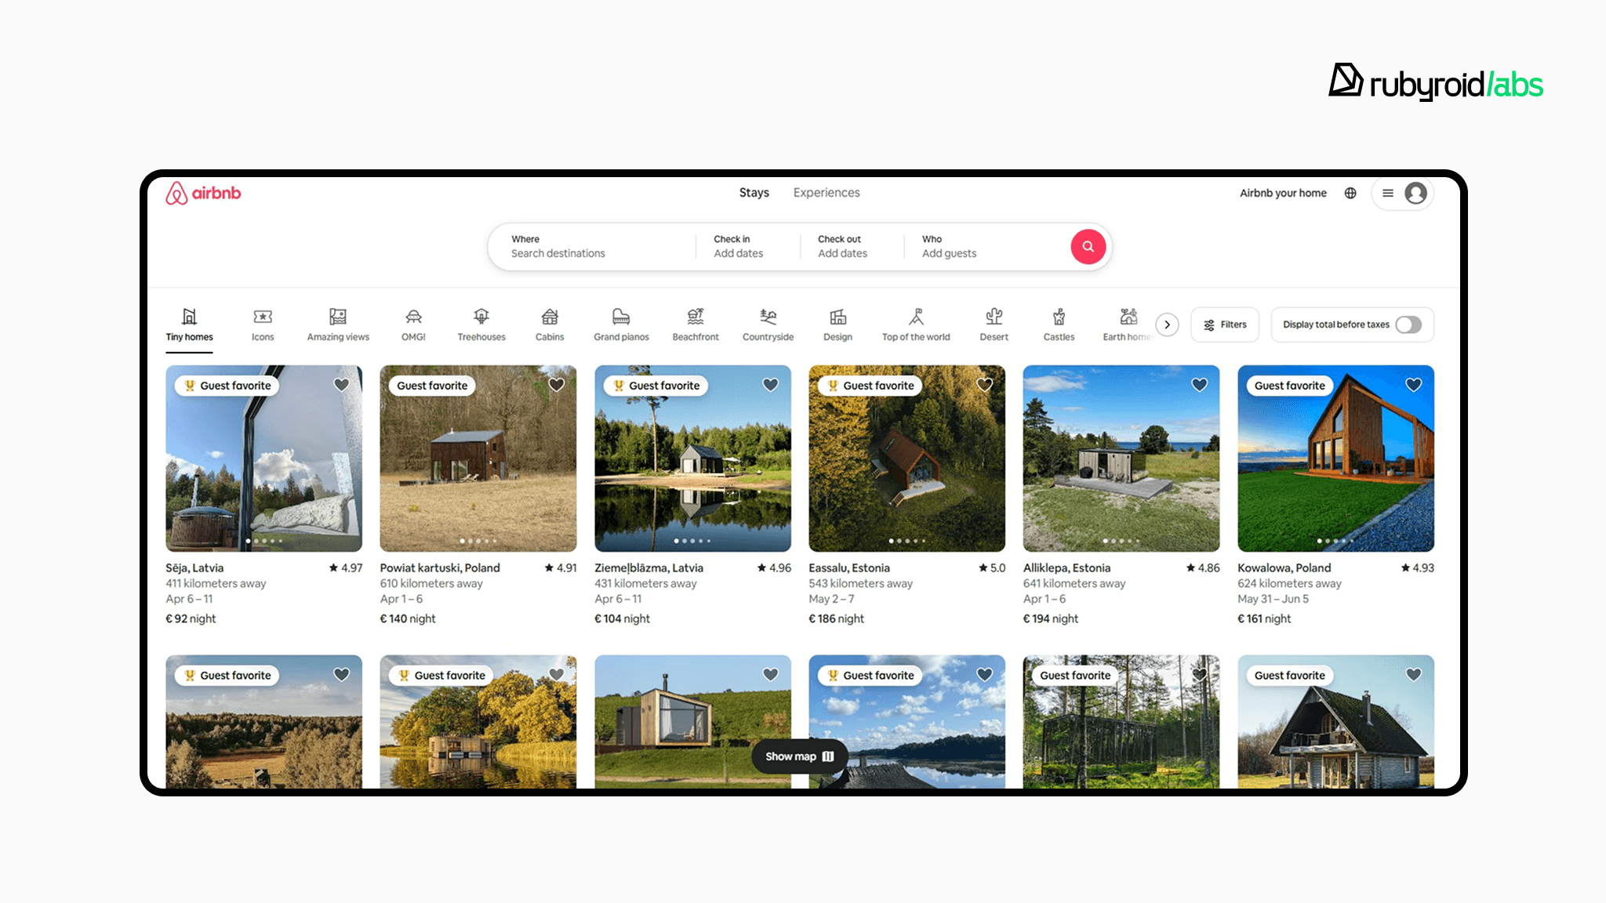Favorite the Sēja, Latvia listing heart

pyautogui.click(x=342, y=385)
